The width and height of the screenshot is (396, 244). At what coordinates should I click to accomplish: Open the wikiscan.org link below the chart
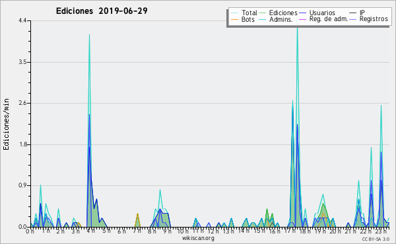tap(198, 238)
